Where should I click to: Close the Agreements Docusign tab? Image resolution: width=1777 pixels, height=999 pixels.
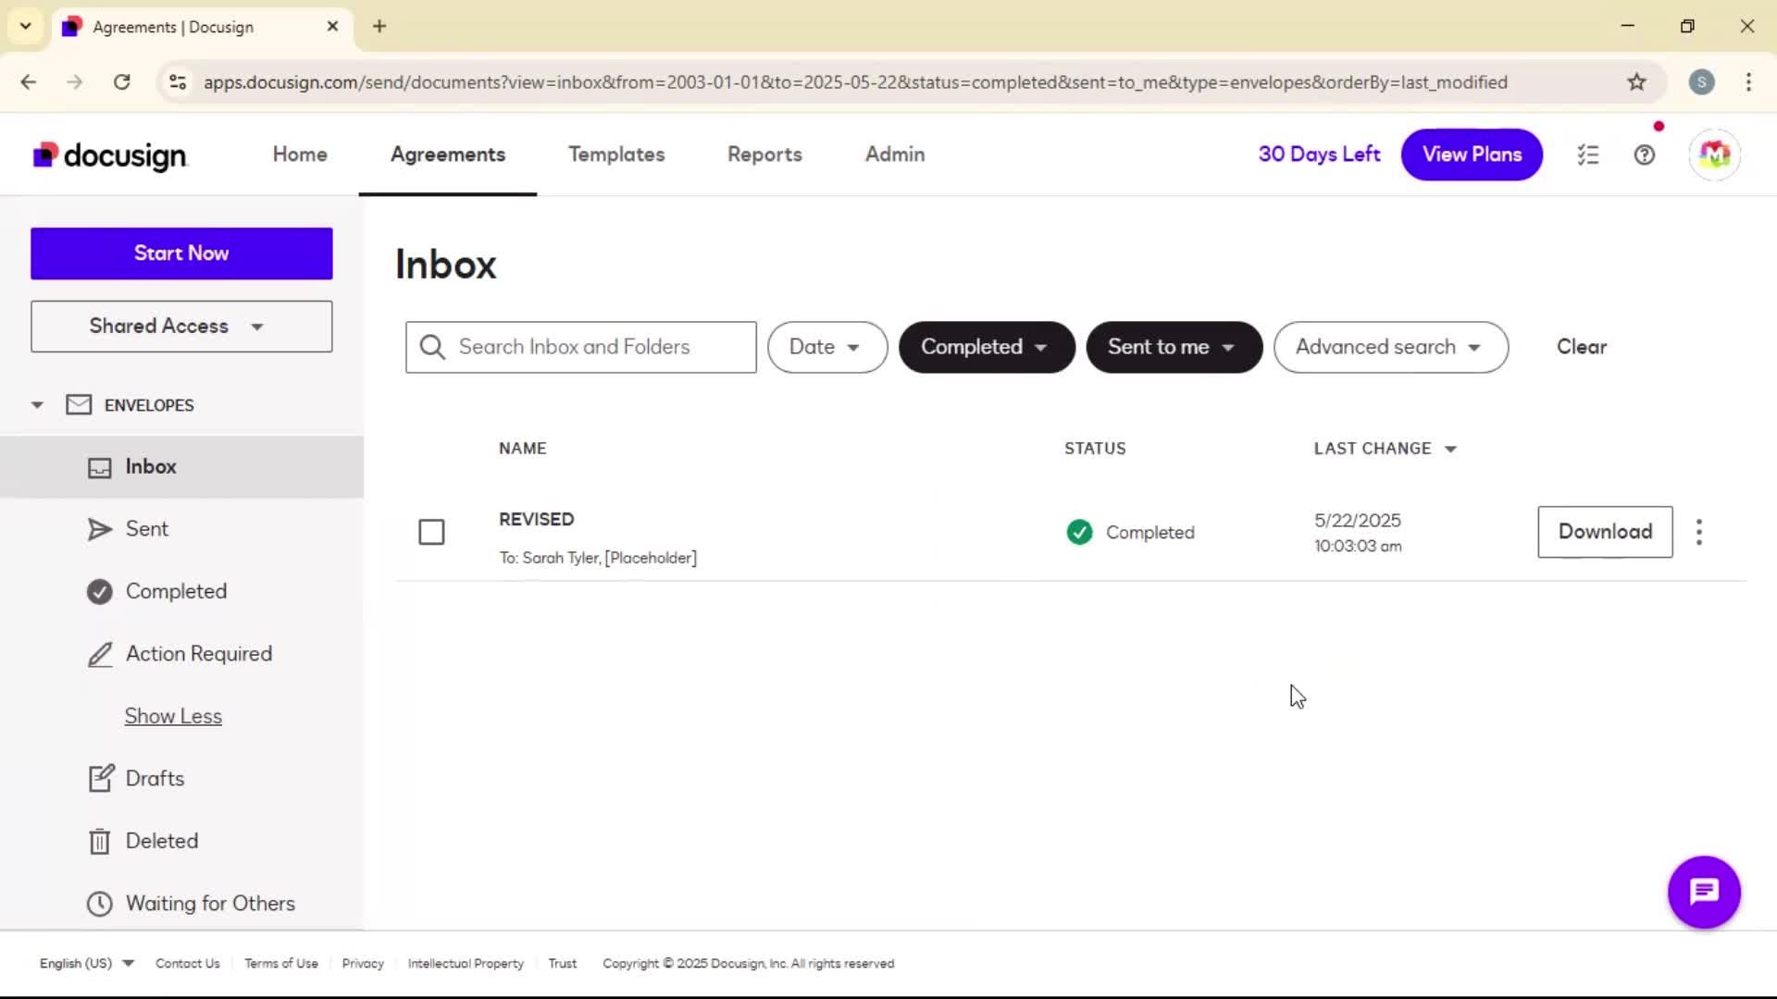click(332, 26)
